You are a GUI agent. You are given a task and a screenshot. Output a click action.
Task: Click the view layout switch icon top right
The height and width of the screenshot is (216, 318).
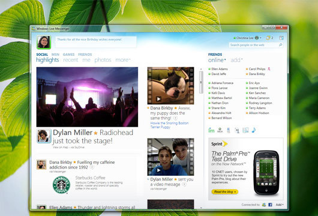coord(281,38)
